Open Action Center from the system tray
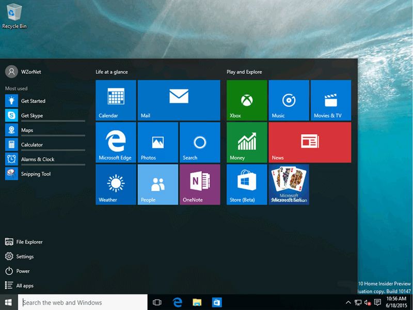Viewport: 413px width, 310px height. (377, 302)
